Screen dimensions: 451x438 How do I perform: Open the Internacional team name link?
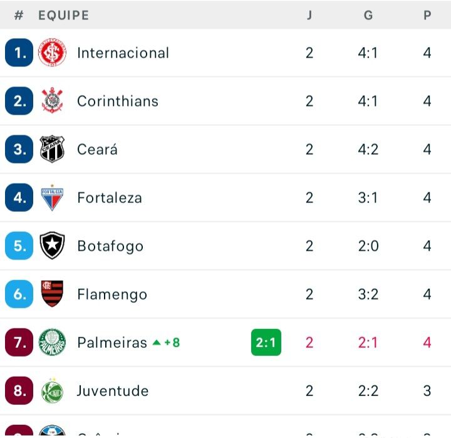coord(123,53)
